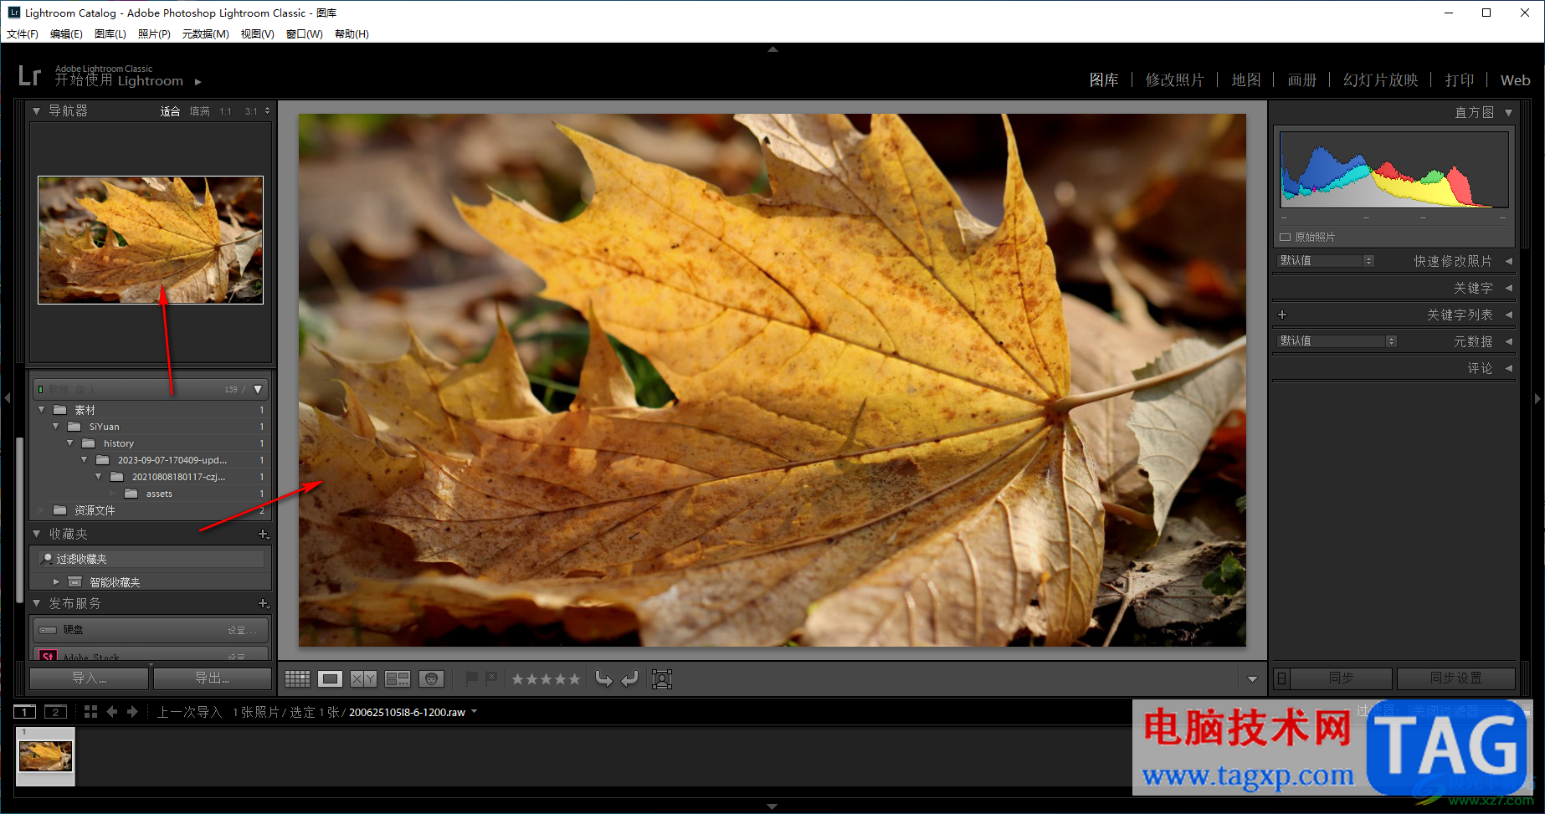Set navigator zoom to 3:1
The image size is (1545, 814).
click(x=251, y=111)
